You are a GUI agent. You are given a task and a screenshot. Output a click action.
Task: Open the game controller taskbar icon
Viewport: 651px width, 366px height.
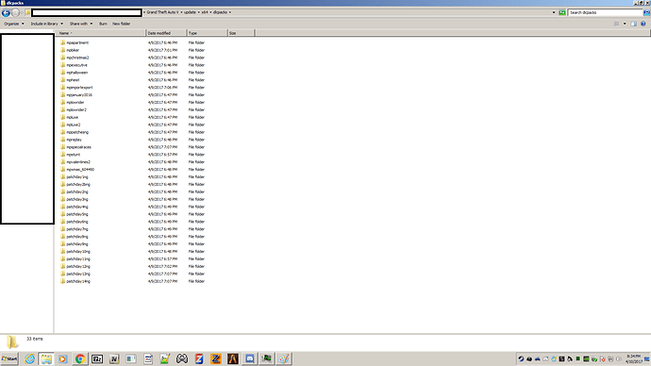pyautogui.click(x=182, y=359)
